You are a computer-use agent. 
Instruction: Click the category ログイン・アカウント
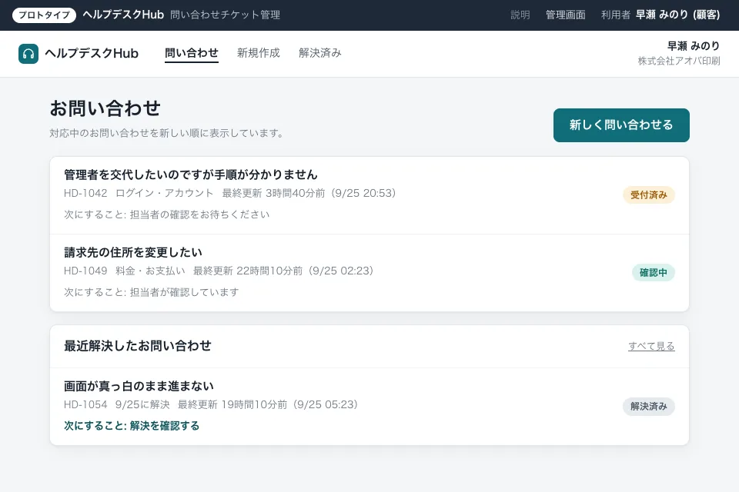coord(165,193)
